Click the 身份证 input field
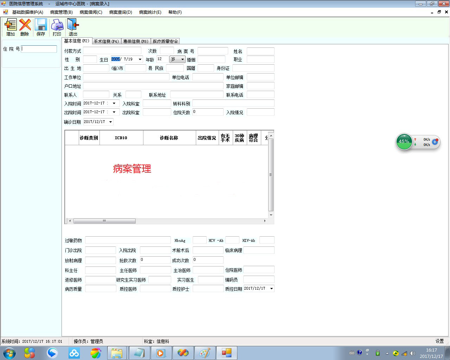Viewport: 450px width, 360px height. pyautogui.click(x=253, y=68)
